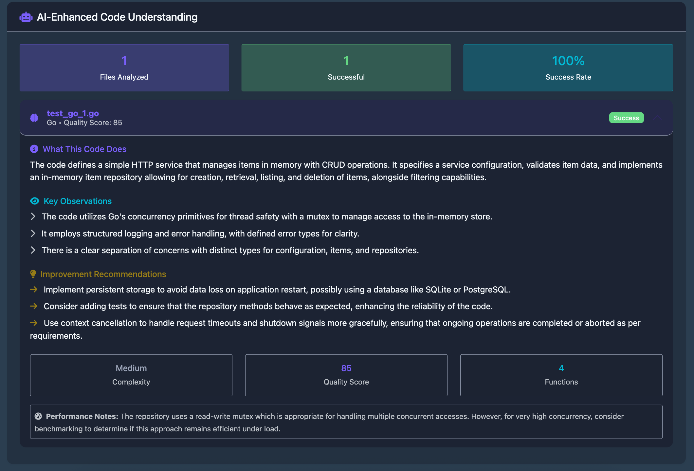Screen dimensions: 694x471
Task: Click the speedometer icon beside Performance Notes
Action: coord(39,416)
